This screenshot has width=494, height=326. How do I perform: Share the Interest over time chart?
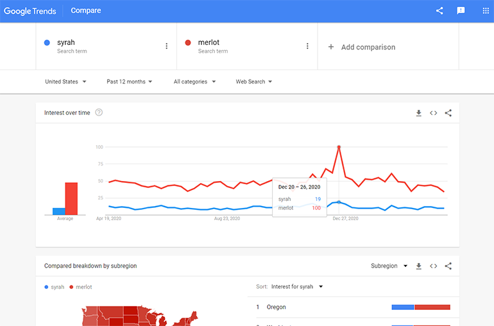click(x=448, y=113)
